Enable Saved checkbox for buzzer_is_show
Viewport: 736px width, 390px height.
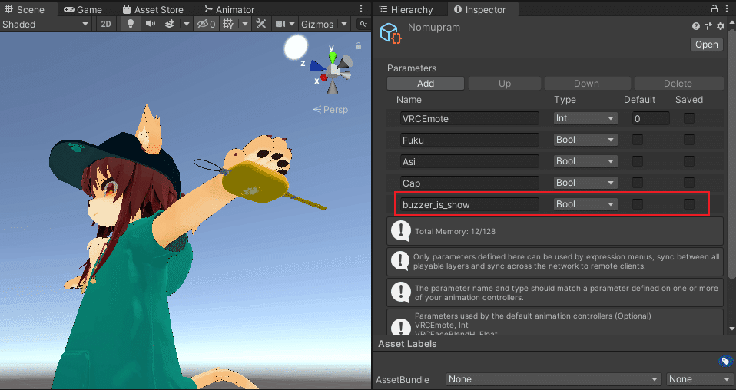(688, 204)
